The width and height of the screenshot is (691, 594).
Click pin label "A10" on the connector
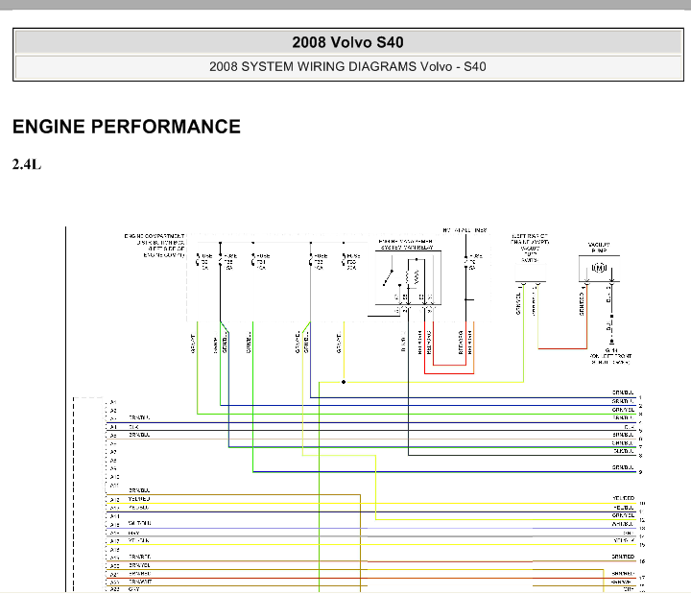(114, 477)
